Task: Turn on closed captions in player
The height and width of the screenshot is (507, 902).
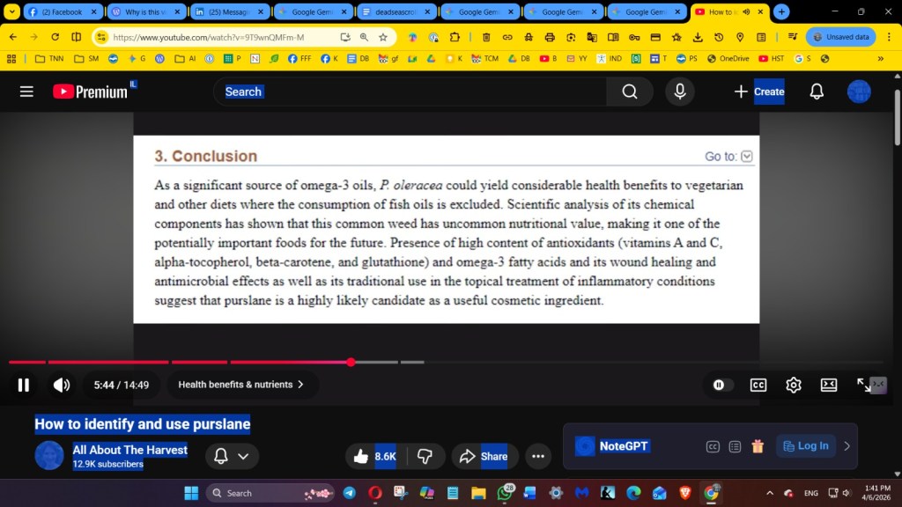Action: pos(758,385)
